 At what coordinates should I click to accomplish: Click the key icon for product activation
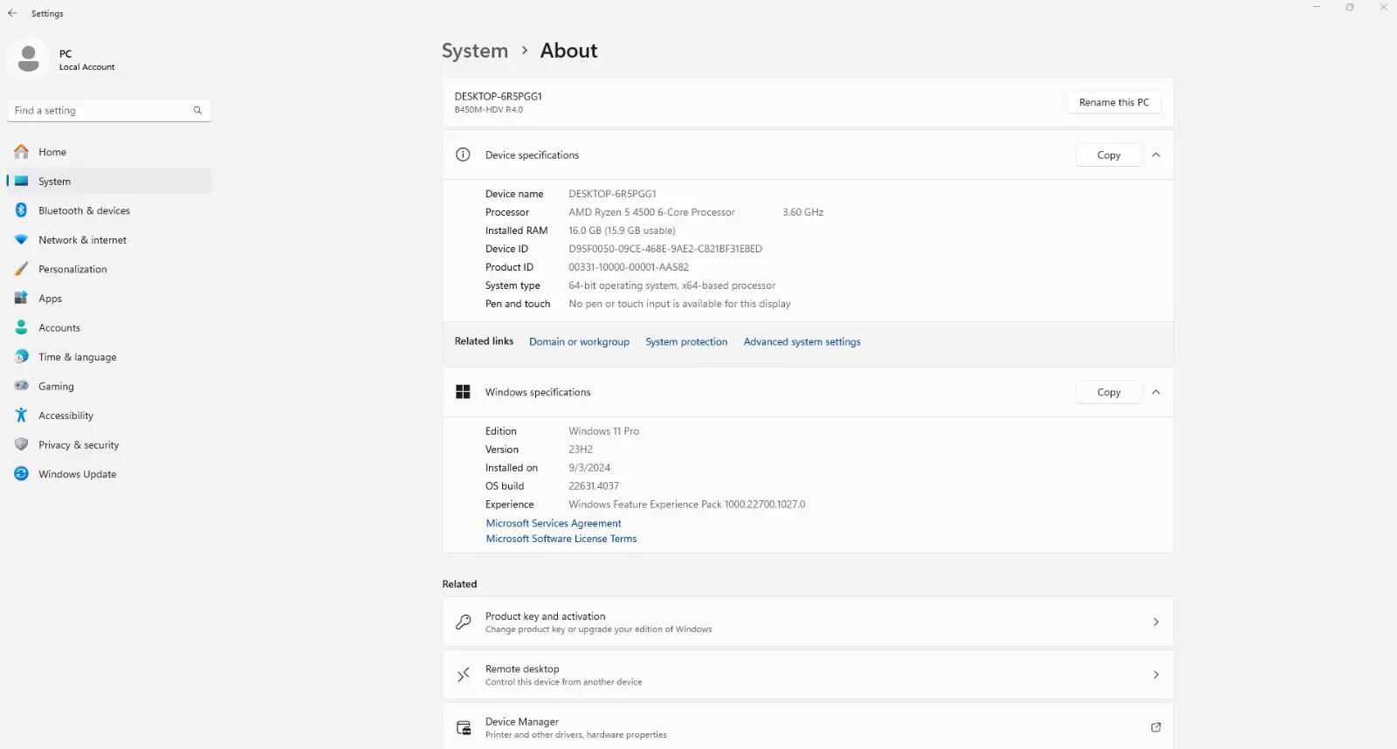pyautogui.click(x=464, y=622)
